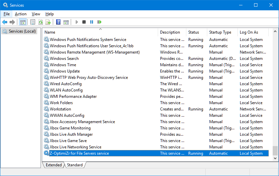The height and width of the screenshot is (176, 279).
Task: Switch to the Extended tab
Action: (53, 165)
